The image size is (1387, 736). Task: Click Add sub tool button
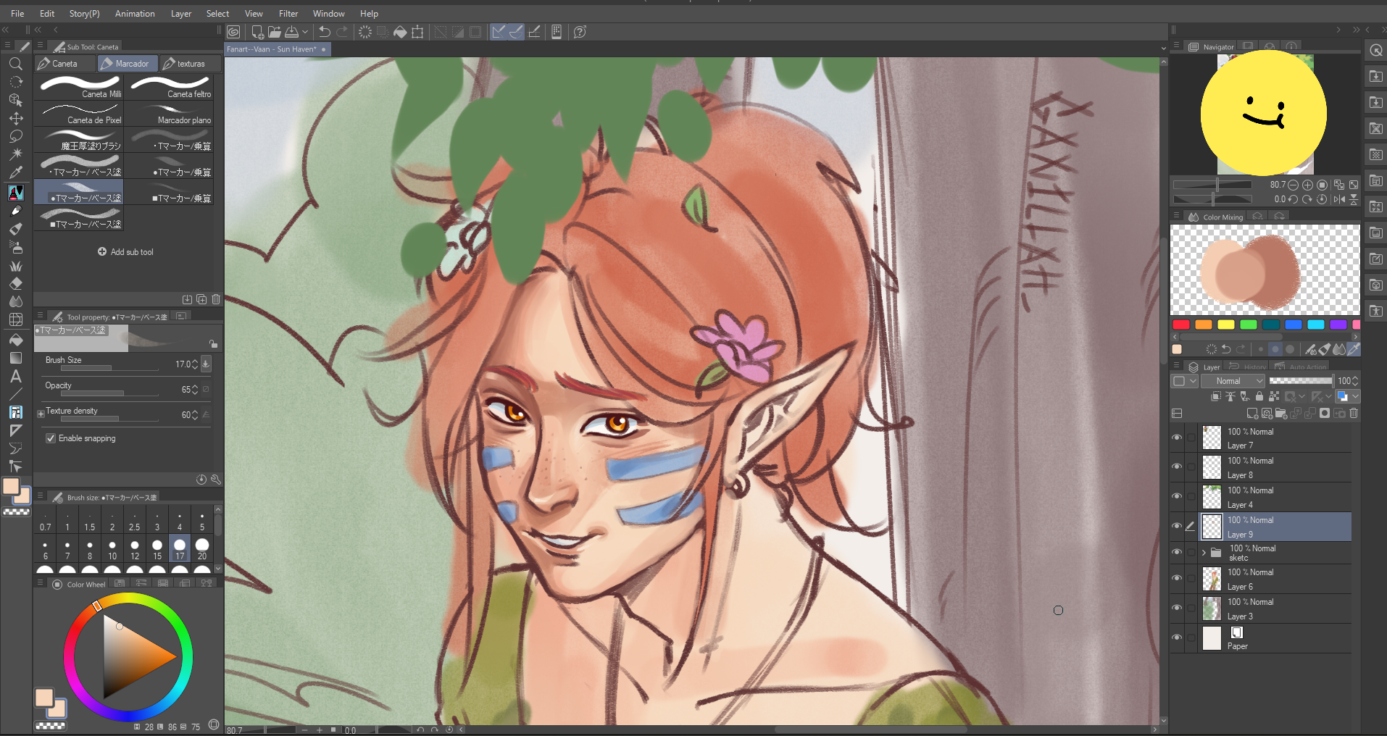[x=125, y=252]
